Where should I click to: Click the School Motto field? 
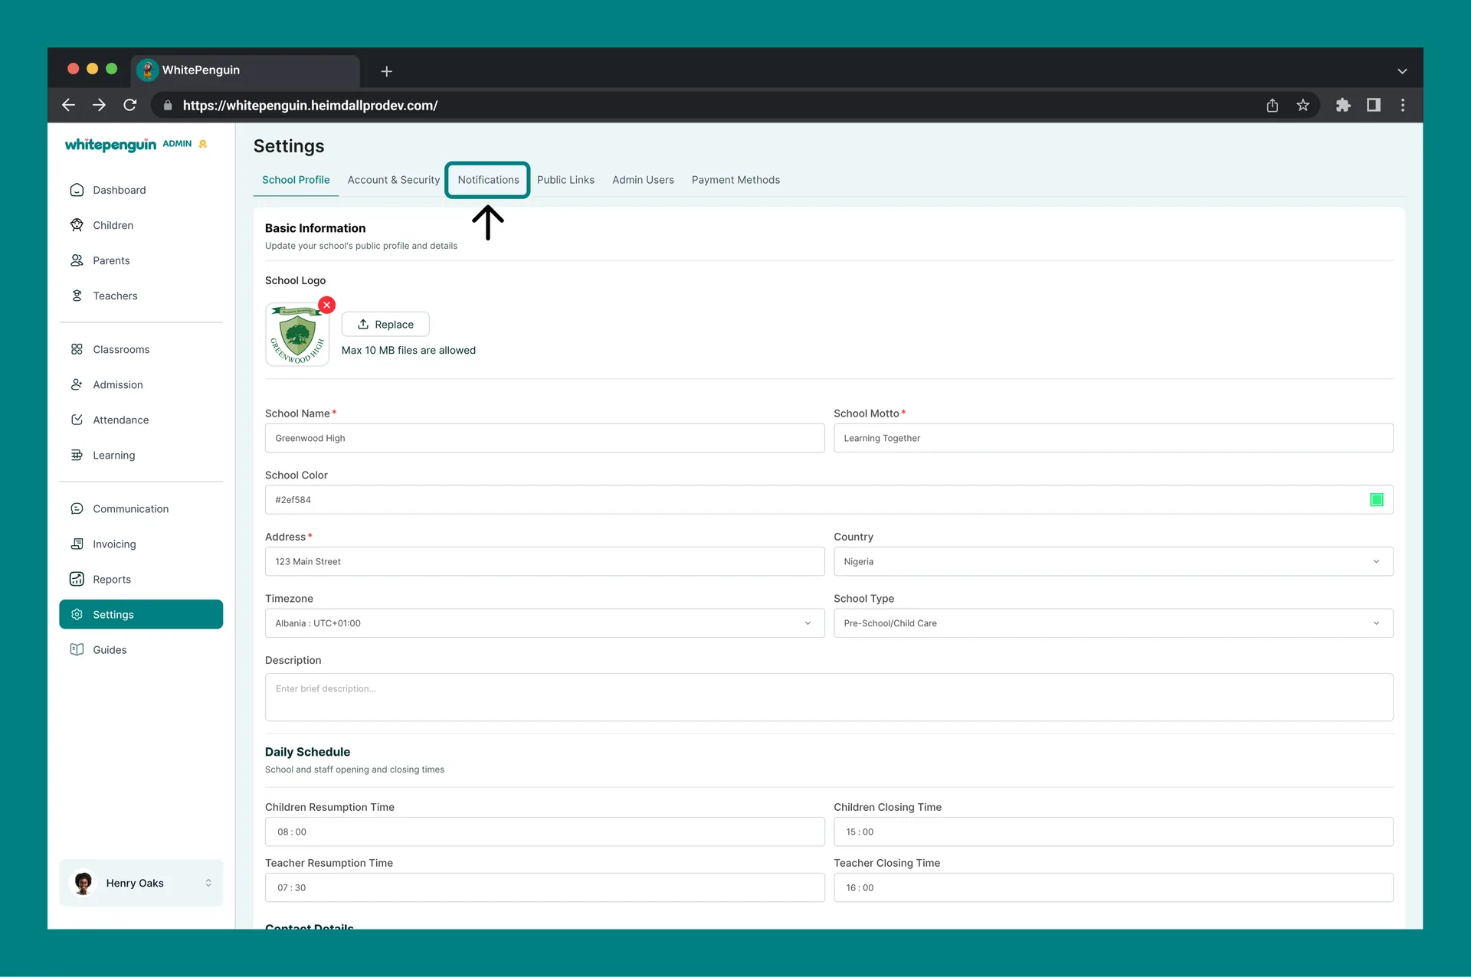point(1113,438)
